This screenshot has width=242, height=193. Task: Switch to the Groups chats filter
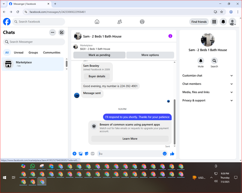pyautogui.click(x=33, y=53)
